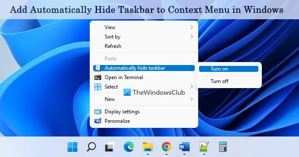Viewport: 299px width, 157px height.
Task: Click the Personalize icon in the context menu
Action: click(x=98, y=121)
